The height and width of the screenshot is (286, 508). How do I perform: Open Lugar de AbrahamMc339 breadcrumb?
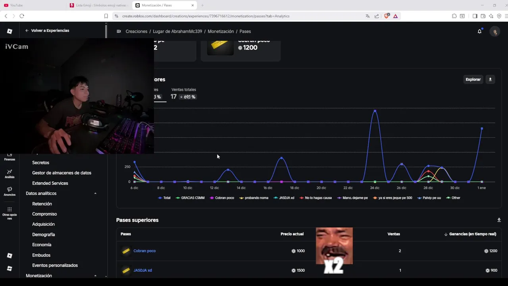[177, 31]
